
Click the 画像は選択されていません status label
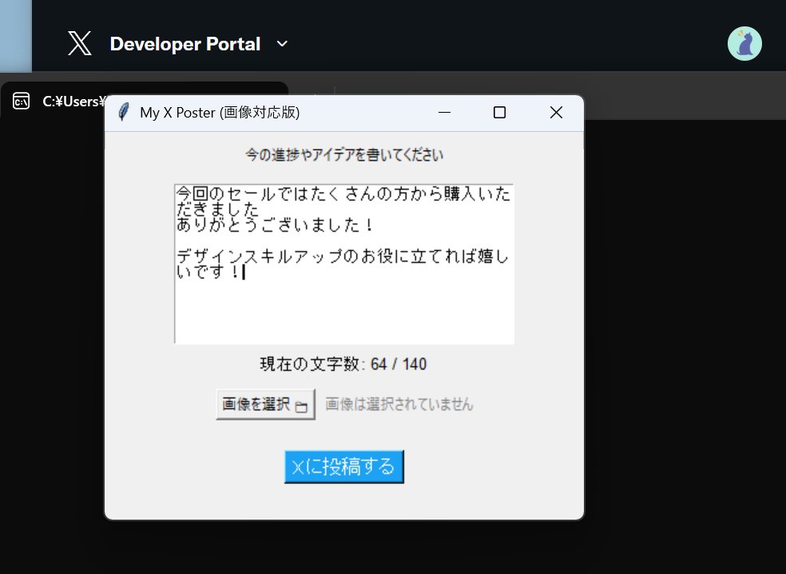pyautogui.click(x=399, y=404)
